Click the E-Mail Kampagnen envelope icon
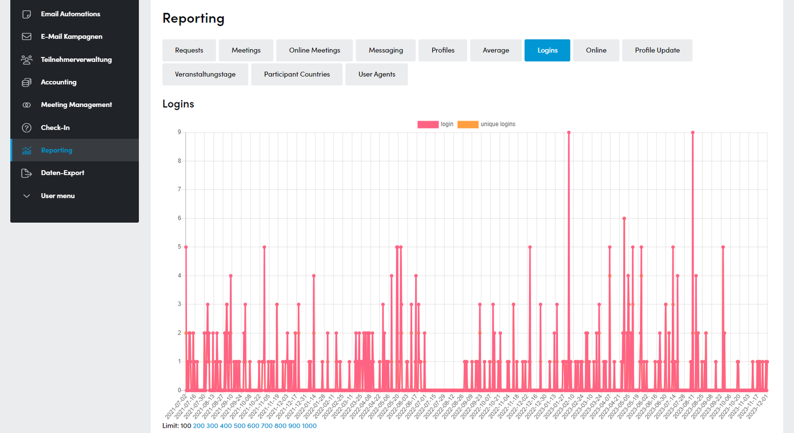794x433 pixels. point(27,37)
